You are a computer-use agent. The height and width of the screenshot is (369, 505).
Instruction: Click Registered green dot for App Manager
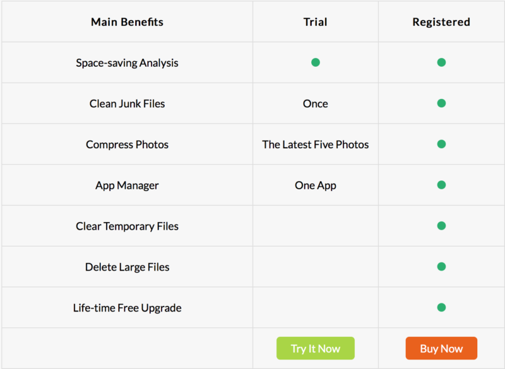point(441,185)
